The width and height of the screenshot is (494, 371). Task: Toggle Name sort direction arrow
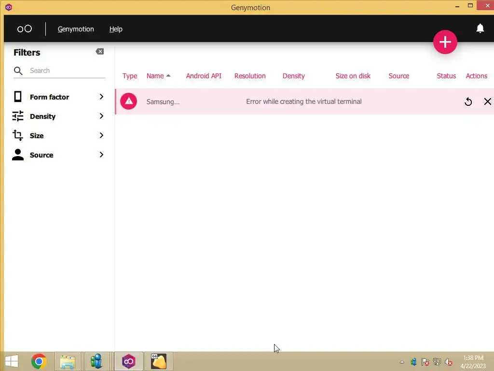[168, 76]
